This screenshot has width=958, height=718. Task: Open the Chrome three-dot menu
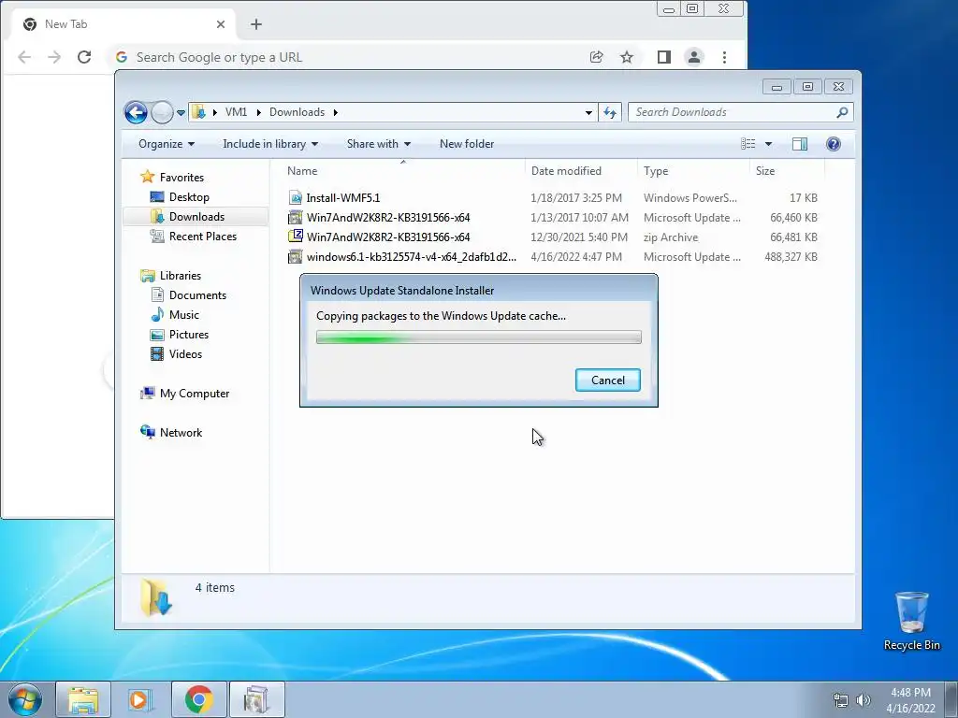(724, 57)
